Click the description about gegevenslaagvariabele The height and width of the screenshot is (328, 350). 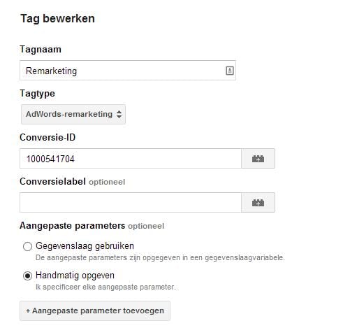[160, 257]
